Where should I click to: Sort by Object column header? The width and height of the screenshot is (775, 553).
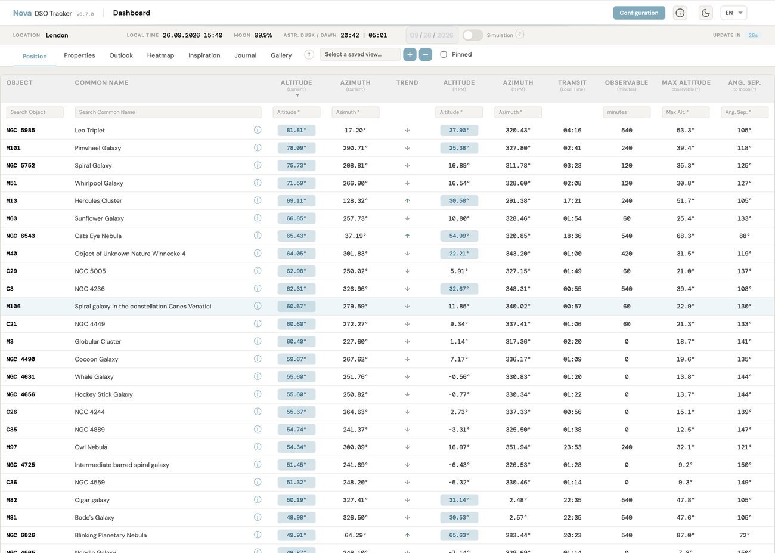pyautogui.click(x=20, y=82)
